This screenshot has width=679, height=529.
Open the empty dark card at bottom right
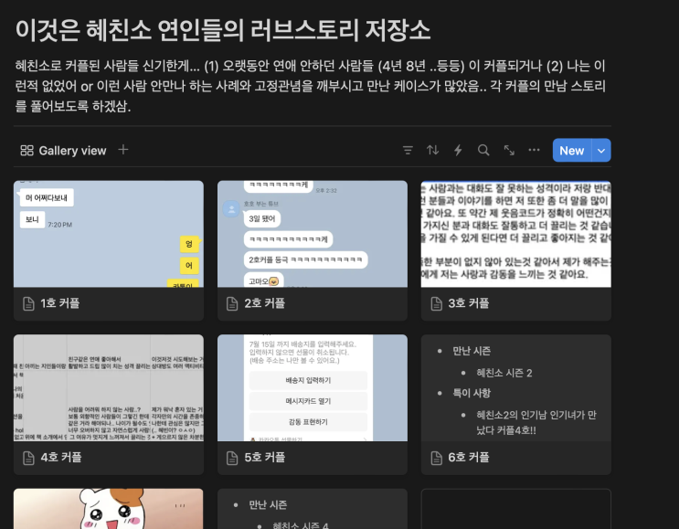tap(516, 509)
